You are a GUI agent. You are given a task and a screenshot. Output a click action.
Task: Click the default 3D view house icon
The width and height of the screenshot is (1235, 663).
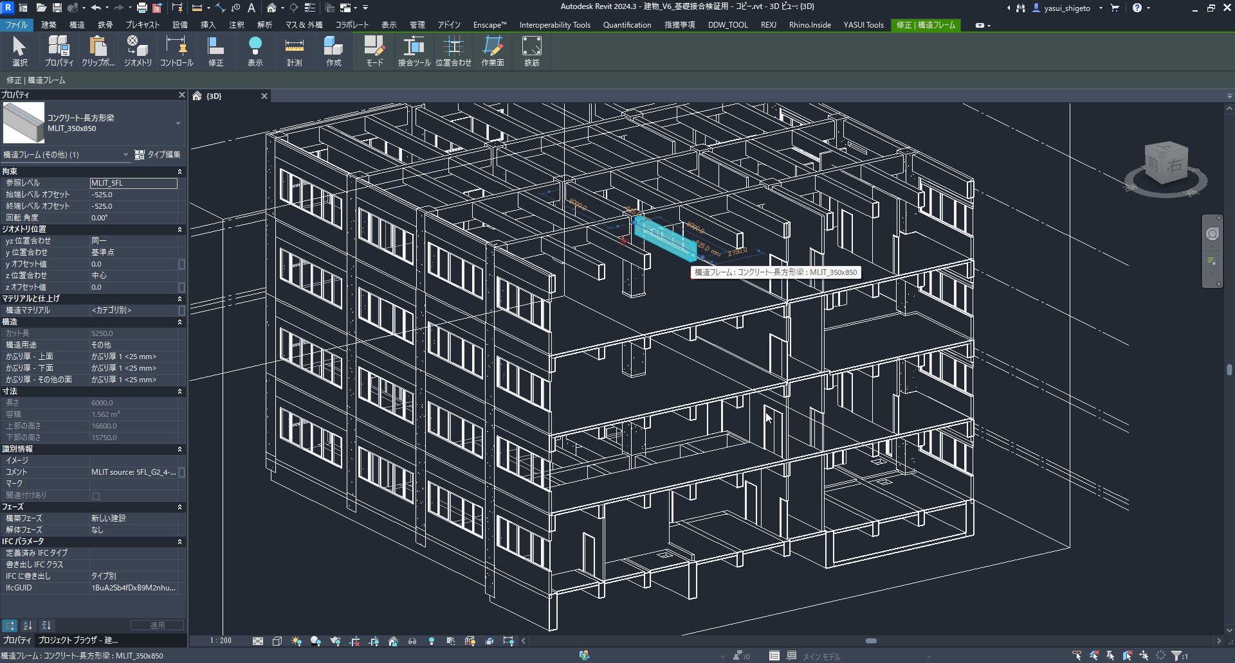[x=271, y=8]
